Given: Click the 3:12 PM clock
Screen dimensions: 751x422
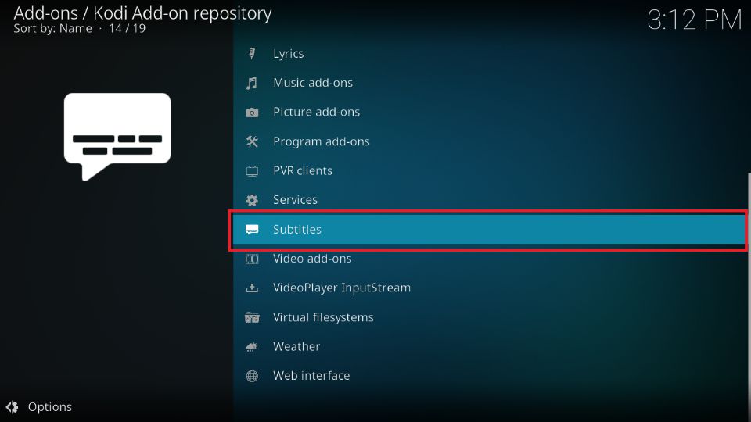Looking at the screenshot, I should coord(694,20).
